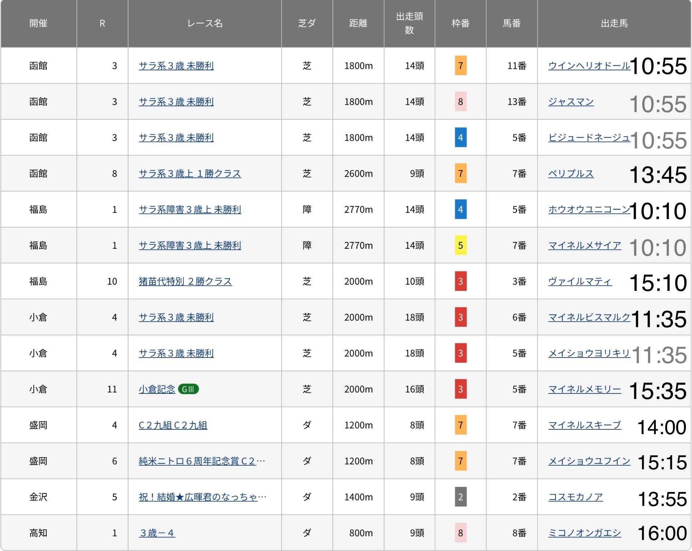The height and width of the screenshot is (551, 692).
Task: Open the 祝!結婚★広暉君 race link
Action: pyautogui.click(x=202, y=497)
